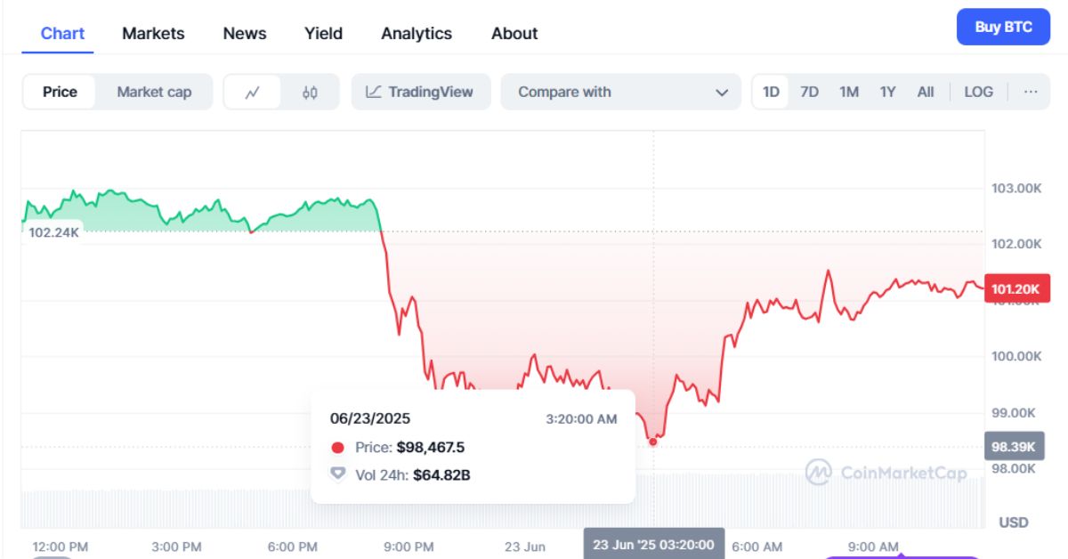
Task: Show the All time range
Action: point(926,92)
